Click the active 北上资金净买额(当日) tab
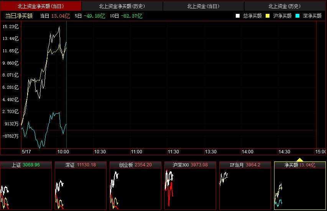The height and width of the screenshot is (211, 327). click(41, 6)
